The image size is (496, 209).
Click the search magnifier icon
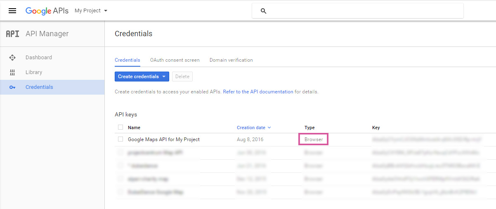coord(264,11)
